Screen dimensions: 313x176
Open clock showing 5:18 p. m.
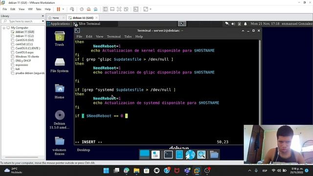click(x=297, y=171)
